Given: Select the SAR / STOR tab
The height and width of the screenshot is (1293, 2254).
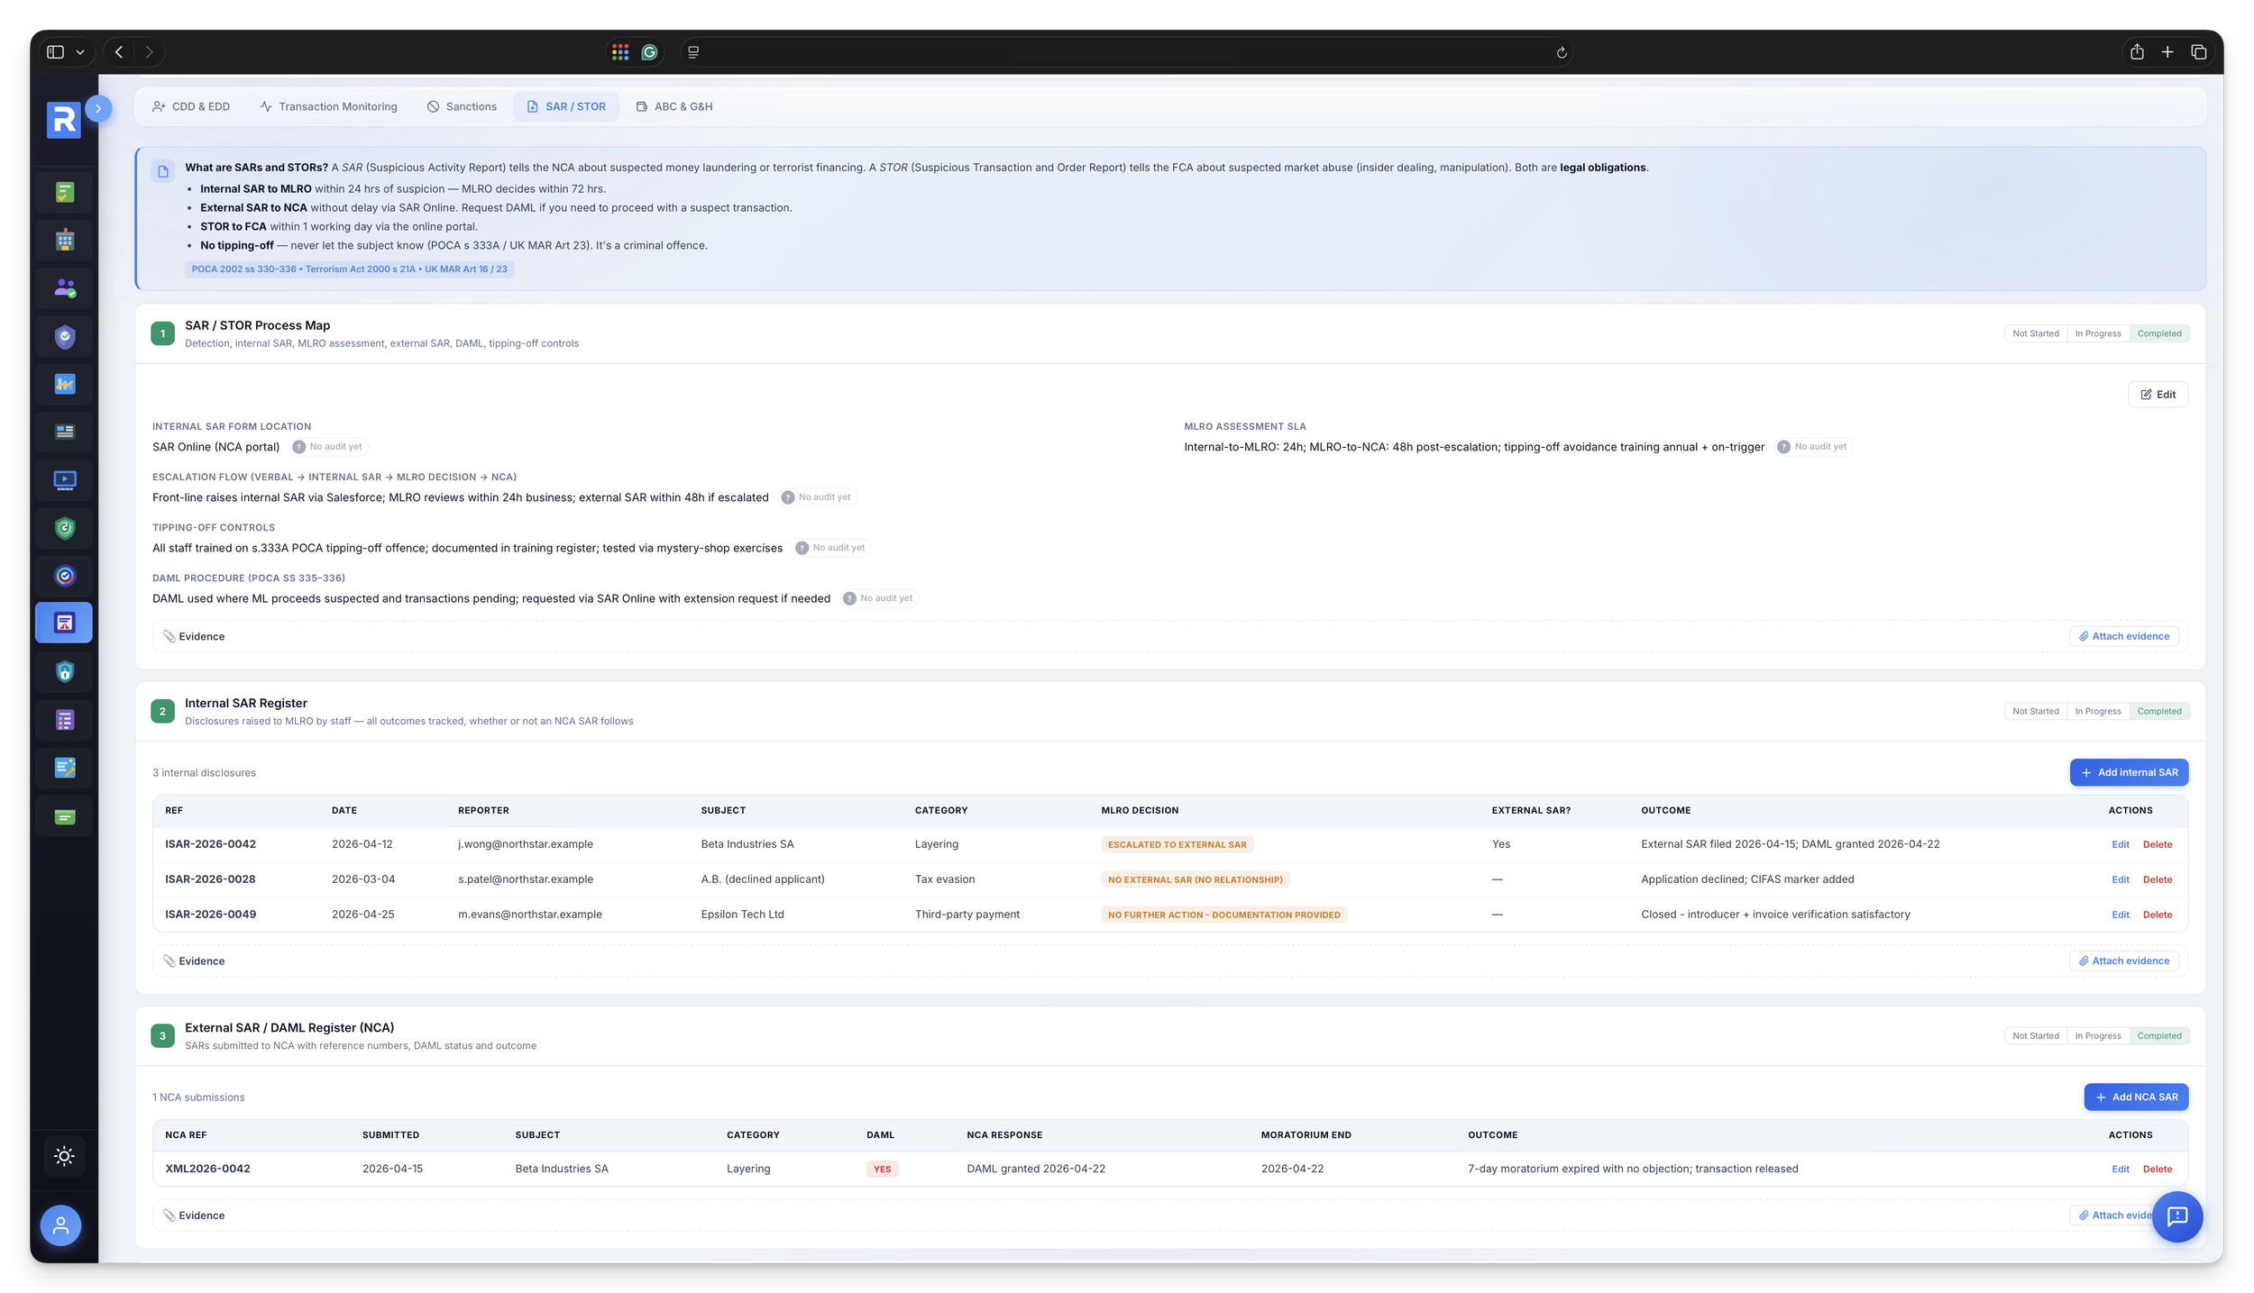Looking at the screenshot, I should point(566,106).
